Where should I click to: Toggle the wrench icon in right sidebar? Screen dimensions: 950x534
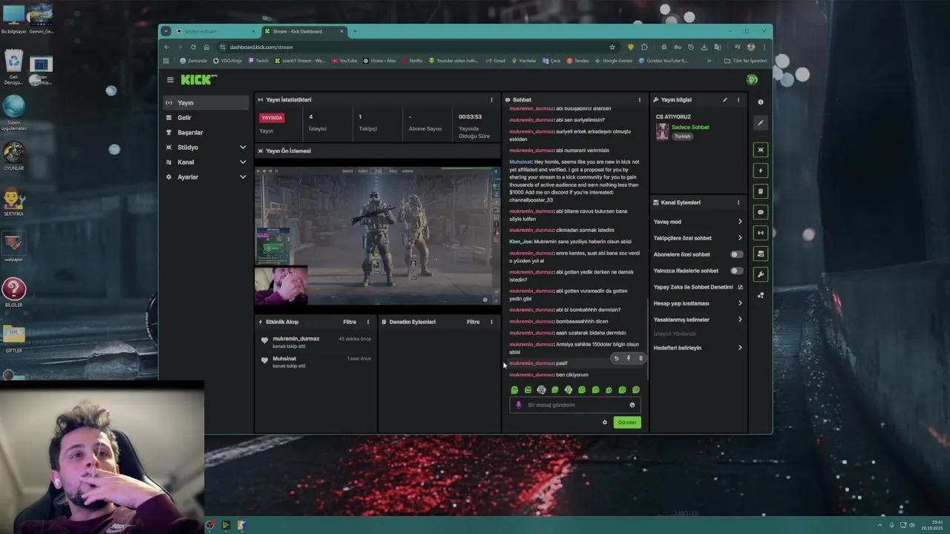point(760,274)
